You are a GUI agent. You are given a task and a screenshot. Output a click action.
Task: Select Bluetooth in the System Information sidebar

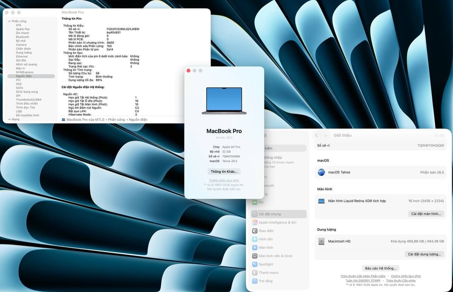click(x=23, y=37)
